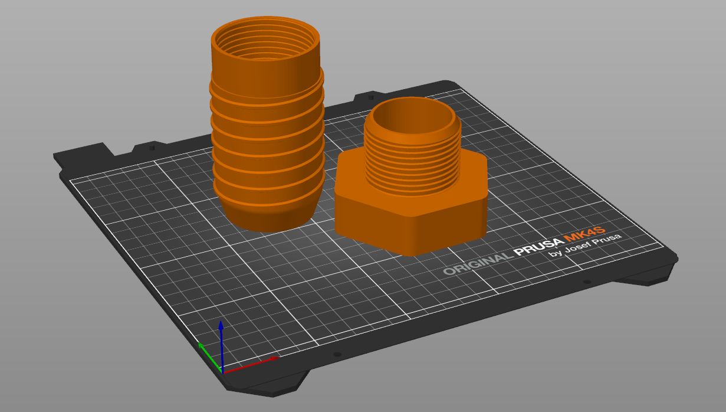Click the tapered bottom of the tall cylinder
Viewport: 726px width, 412px height.
tap(268, 215)
